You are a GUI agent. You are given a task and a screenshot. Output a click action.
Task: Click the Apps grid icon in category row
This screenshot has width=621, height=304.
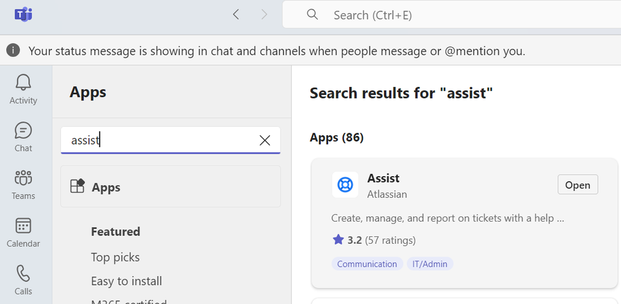[x=78, y=186]
